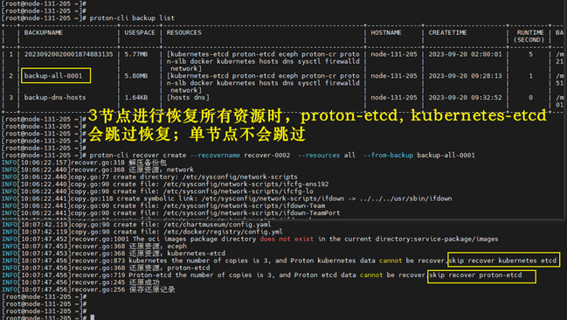The image size is (567, 320).
Task: Select the /etc/docker/registry/config.yml path
Action: (x=223, y=232)
